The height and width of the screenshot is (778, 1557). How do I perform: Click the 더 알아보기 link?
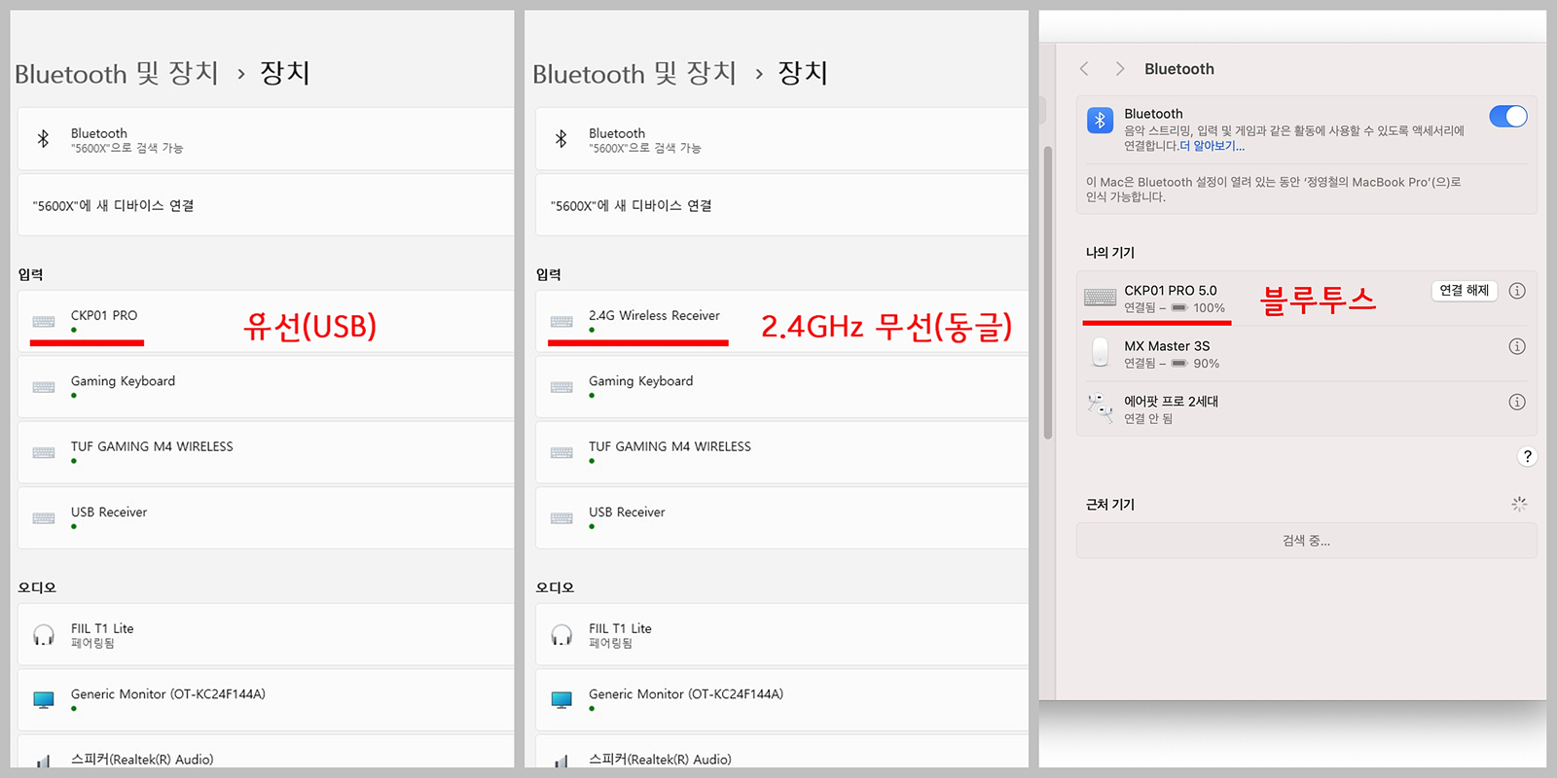click(1212, 146)
